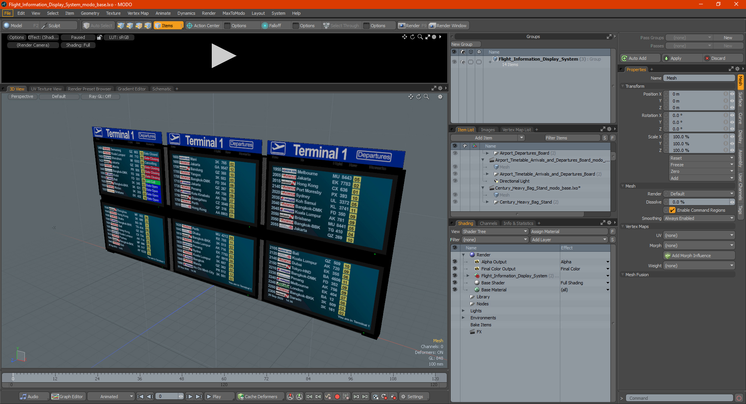Switch to Schematic tab
Screen dimensions: 746x404
pyautogui.click(x=162, y=89)
